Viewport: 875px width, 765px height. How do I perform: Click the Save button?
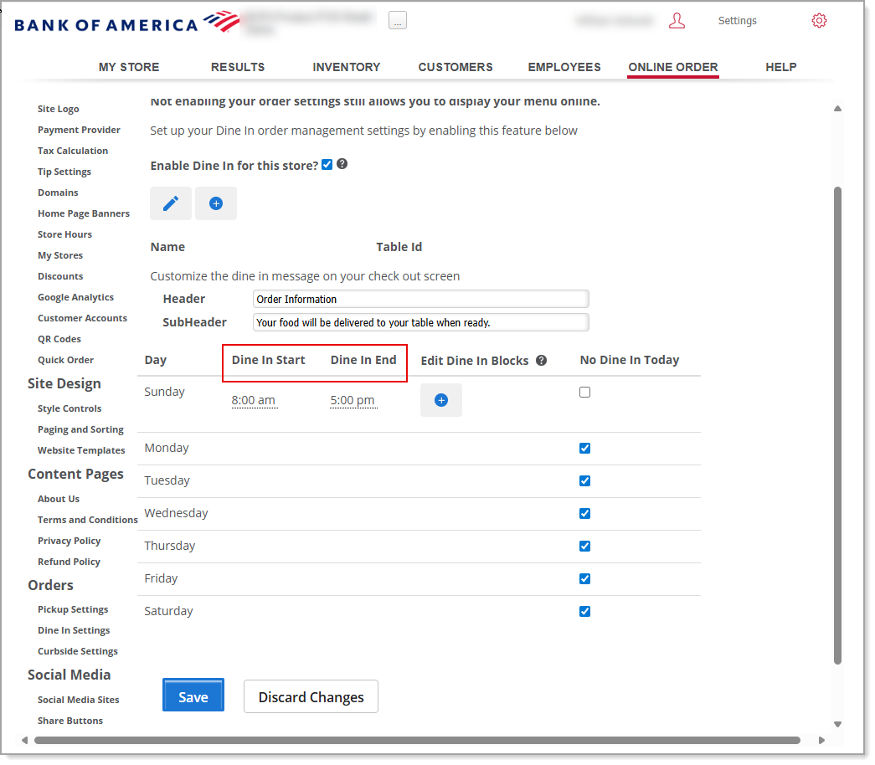pos(193,696)
